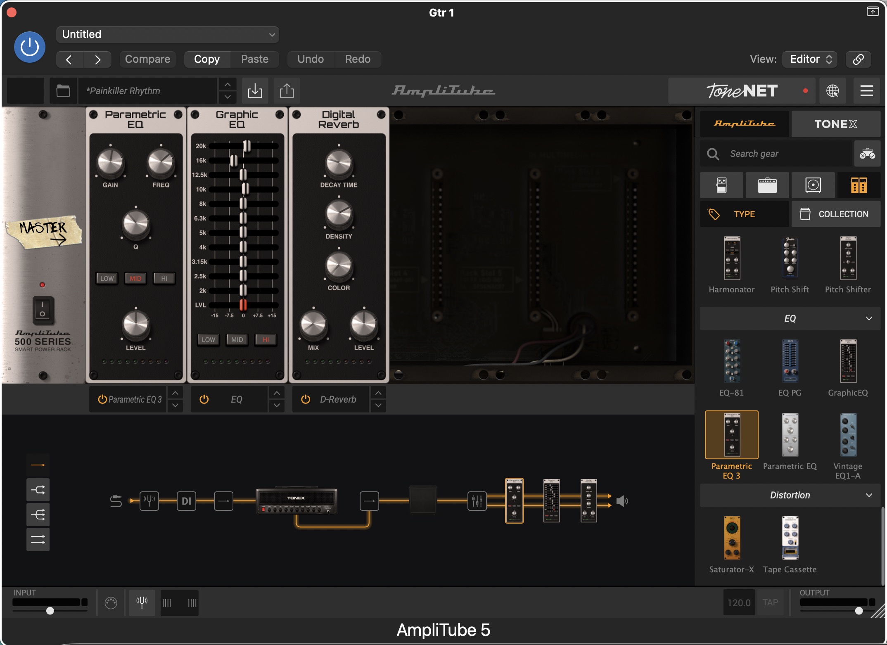Open the preset browser folder icon

pos(63,91)
